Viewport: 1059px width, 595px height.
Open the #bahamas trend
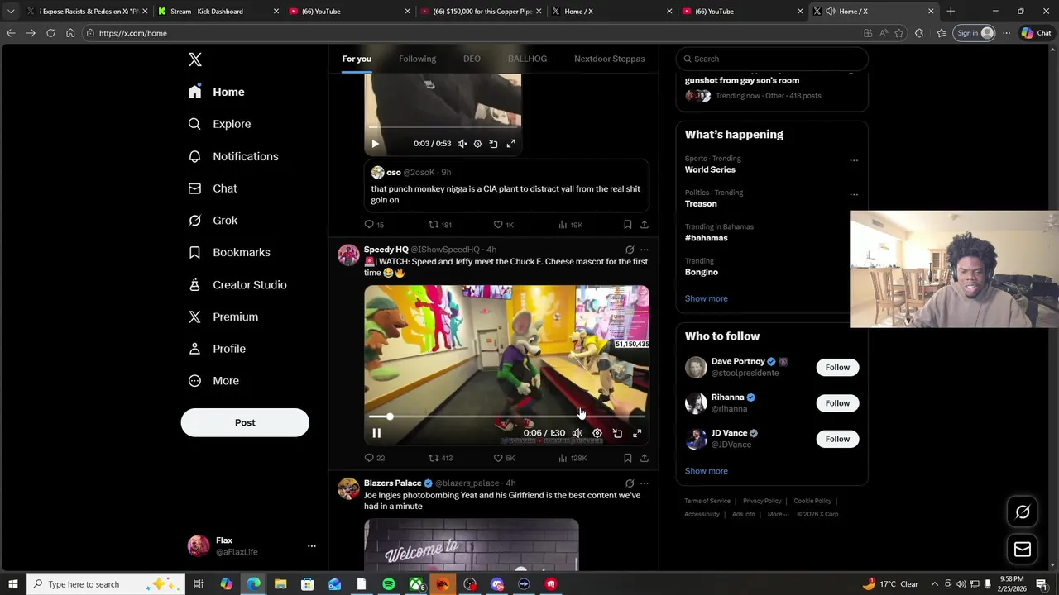(706, 238)
